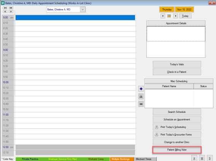Select the 9:00 time slot row
Image resolution: width=216 pixels, height=161 pixels.
(75, 50)
